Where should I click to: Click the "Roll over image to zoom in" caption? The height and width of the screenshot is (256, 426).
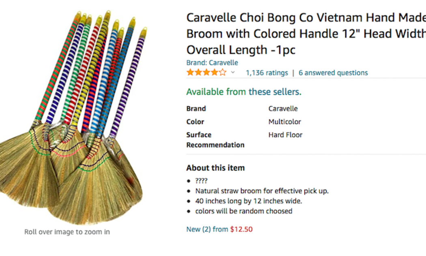coord(67,232)
